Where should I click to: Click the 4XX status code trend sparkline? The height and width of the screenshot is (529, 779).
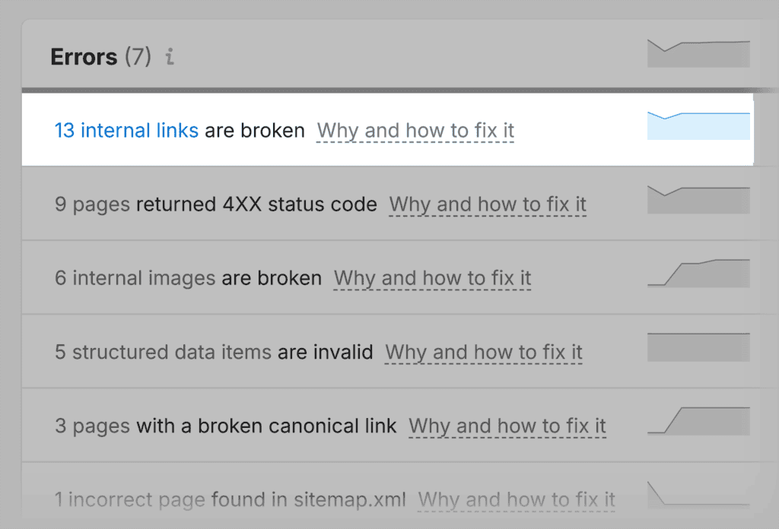coord(698,200)
